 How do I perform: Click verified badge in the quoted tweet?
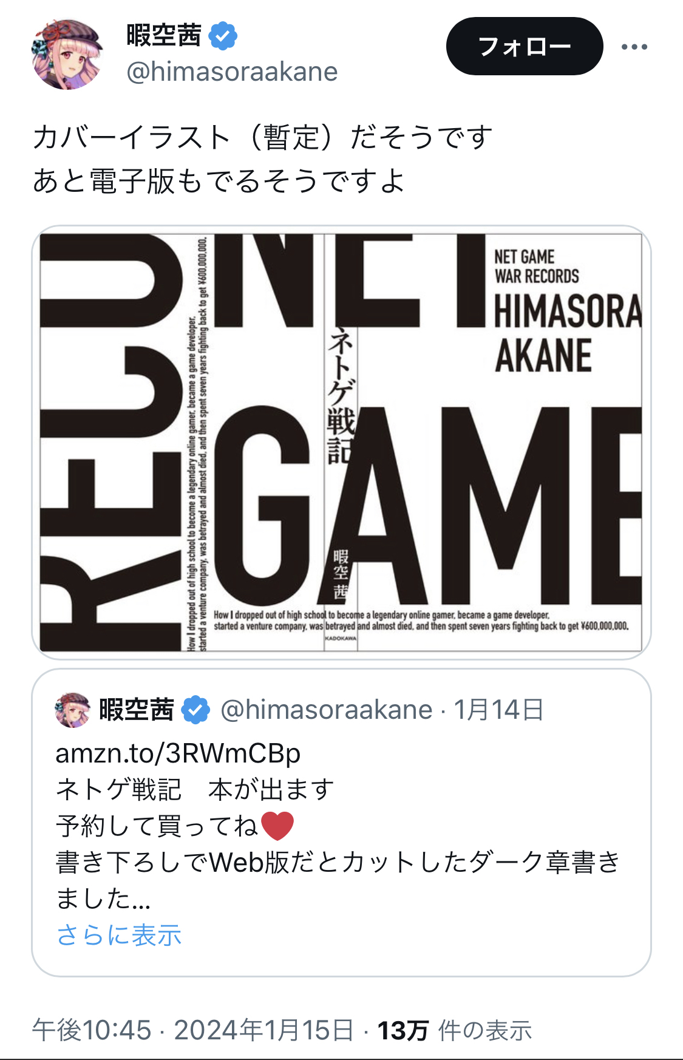(x=196, y=710)
